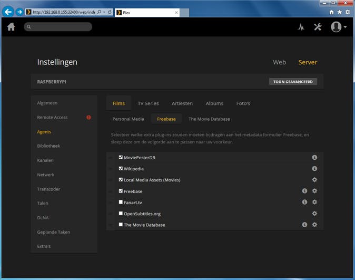Screen dimensions: 355x280
Task: Select the Personal Media agent tab
Action: (128, 119)
